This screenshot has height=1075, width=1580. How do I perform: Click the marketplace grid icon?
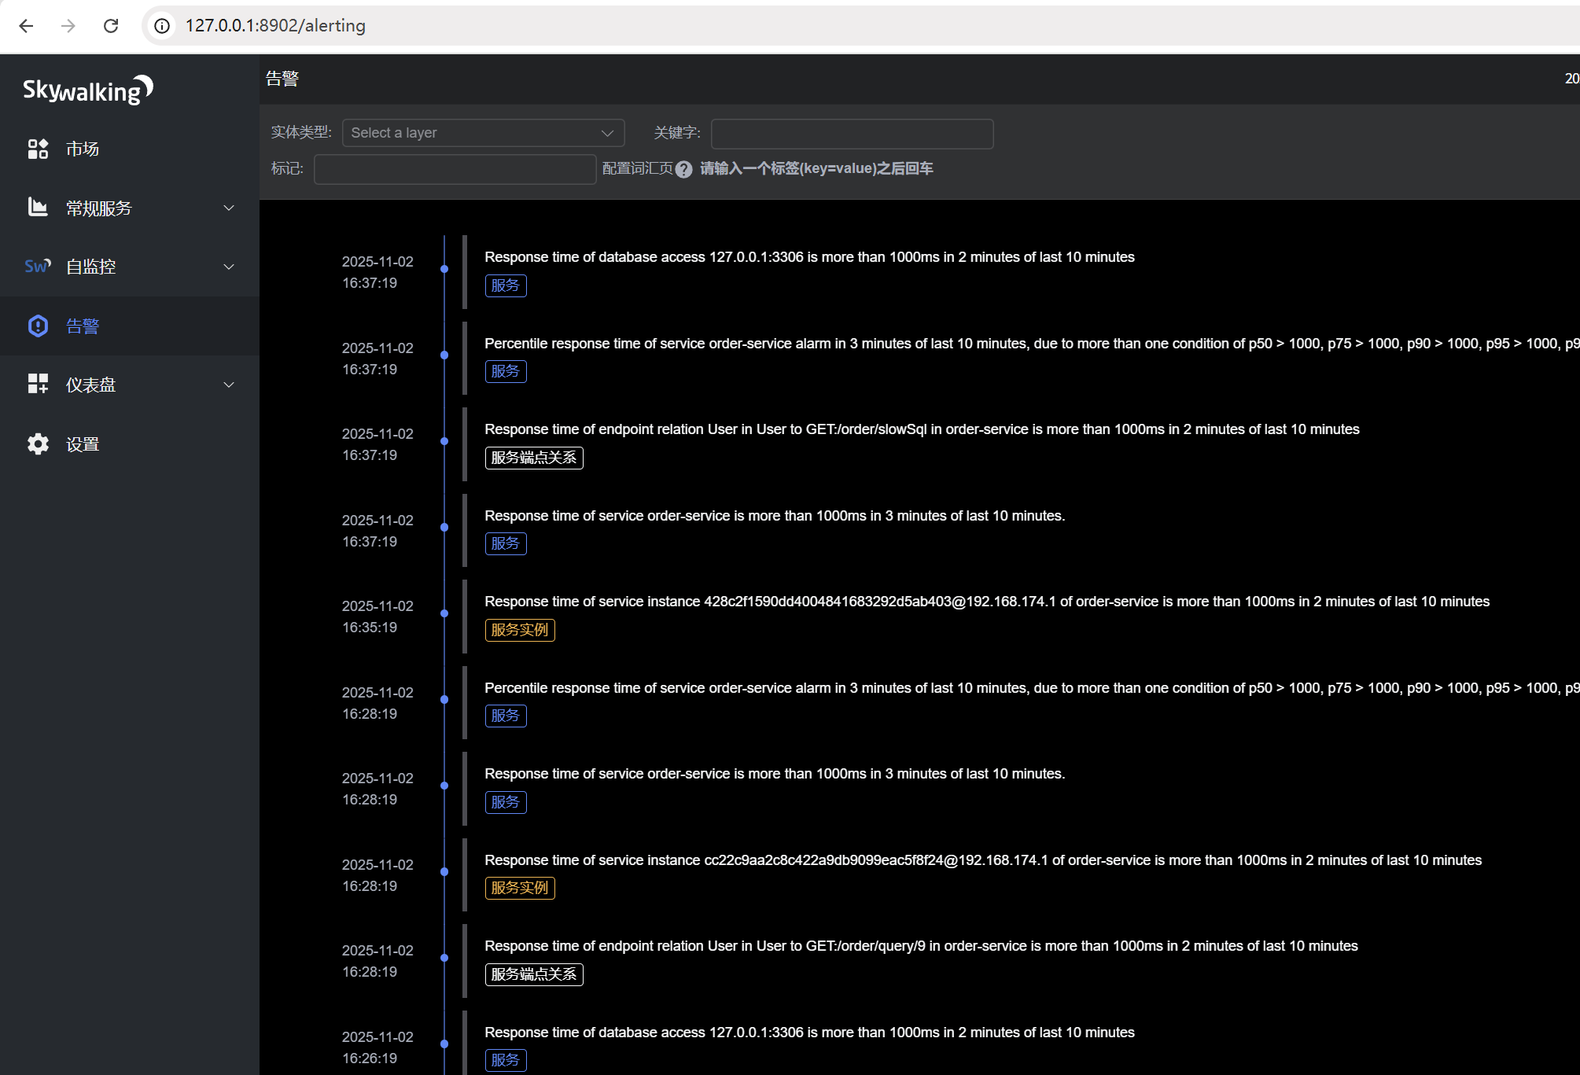(38, 149)
